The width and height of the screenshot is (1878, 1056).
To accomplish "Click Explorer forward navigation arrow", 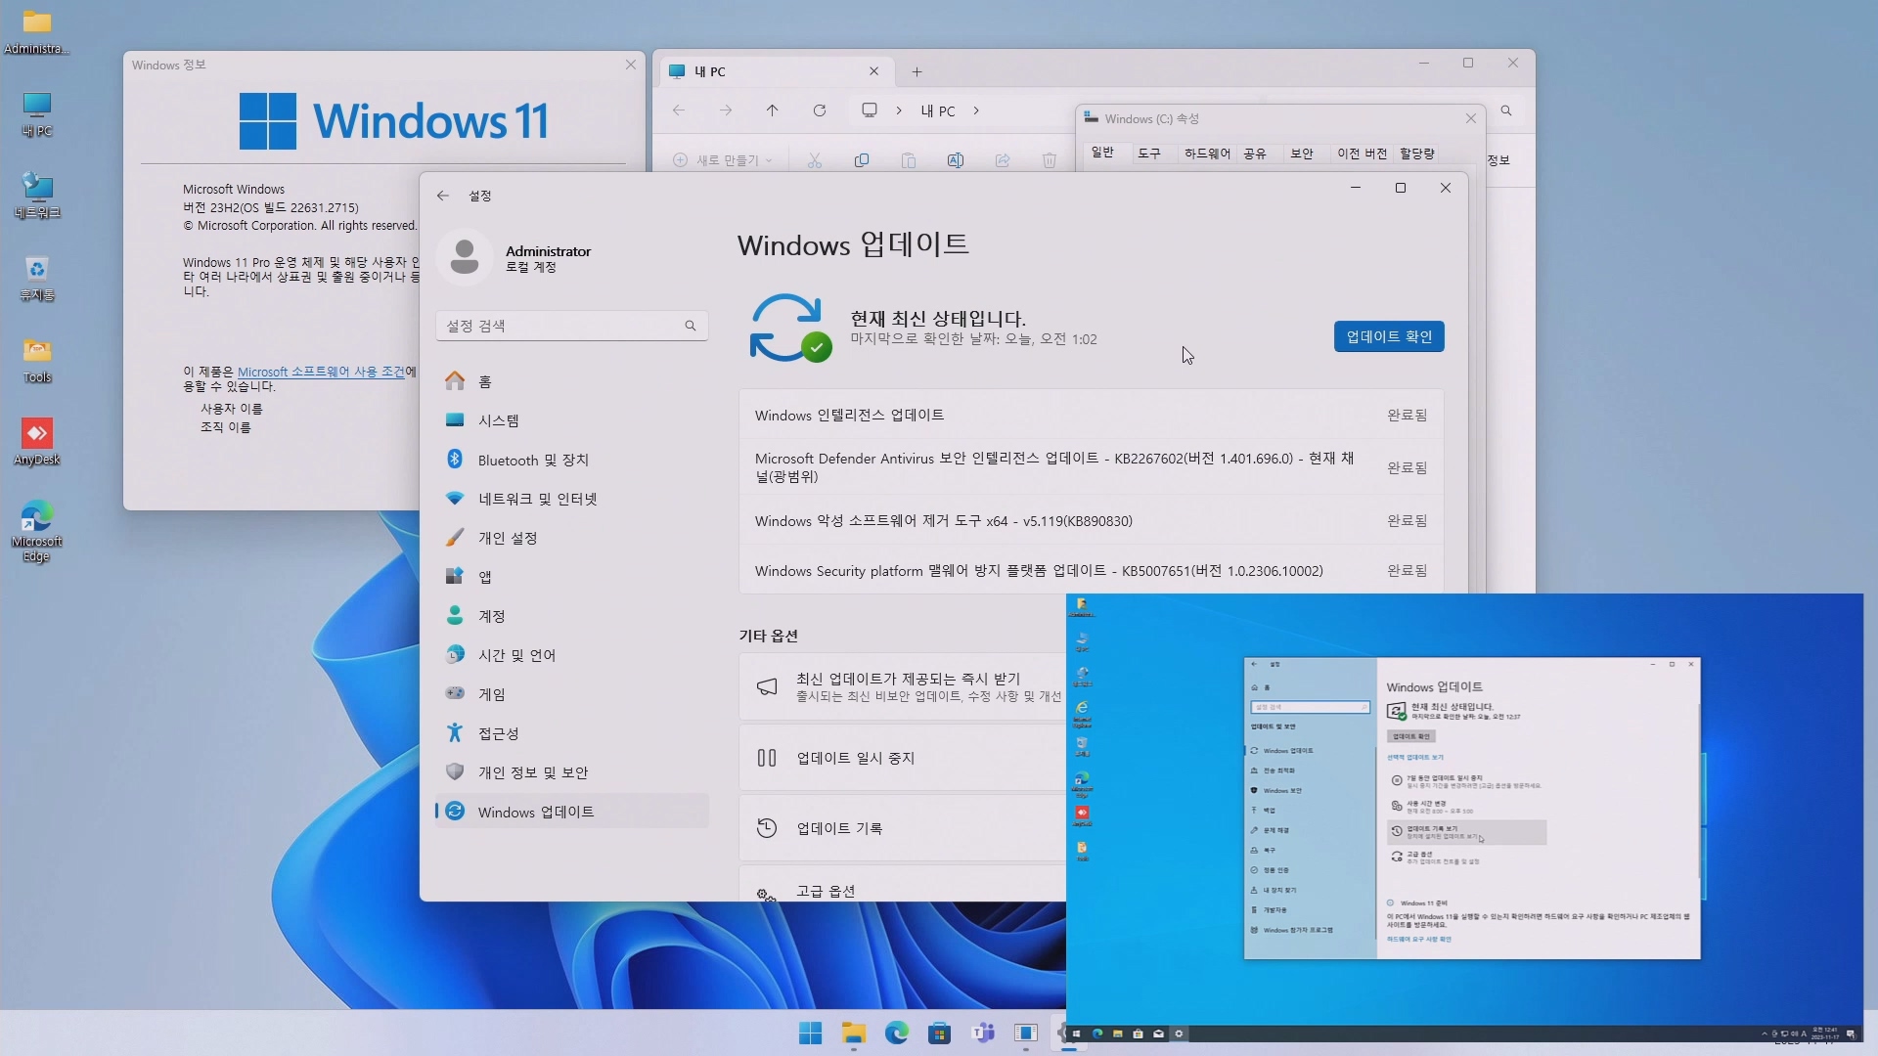I will pyautogui.click(x=726, y=110).
